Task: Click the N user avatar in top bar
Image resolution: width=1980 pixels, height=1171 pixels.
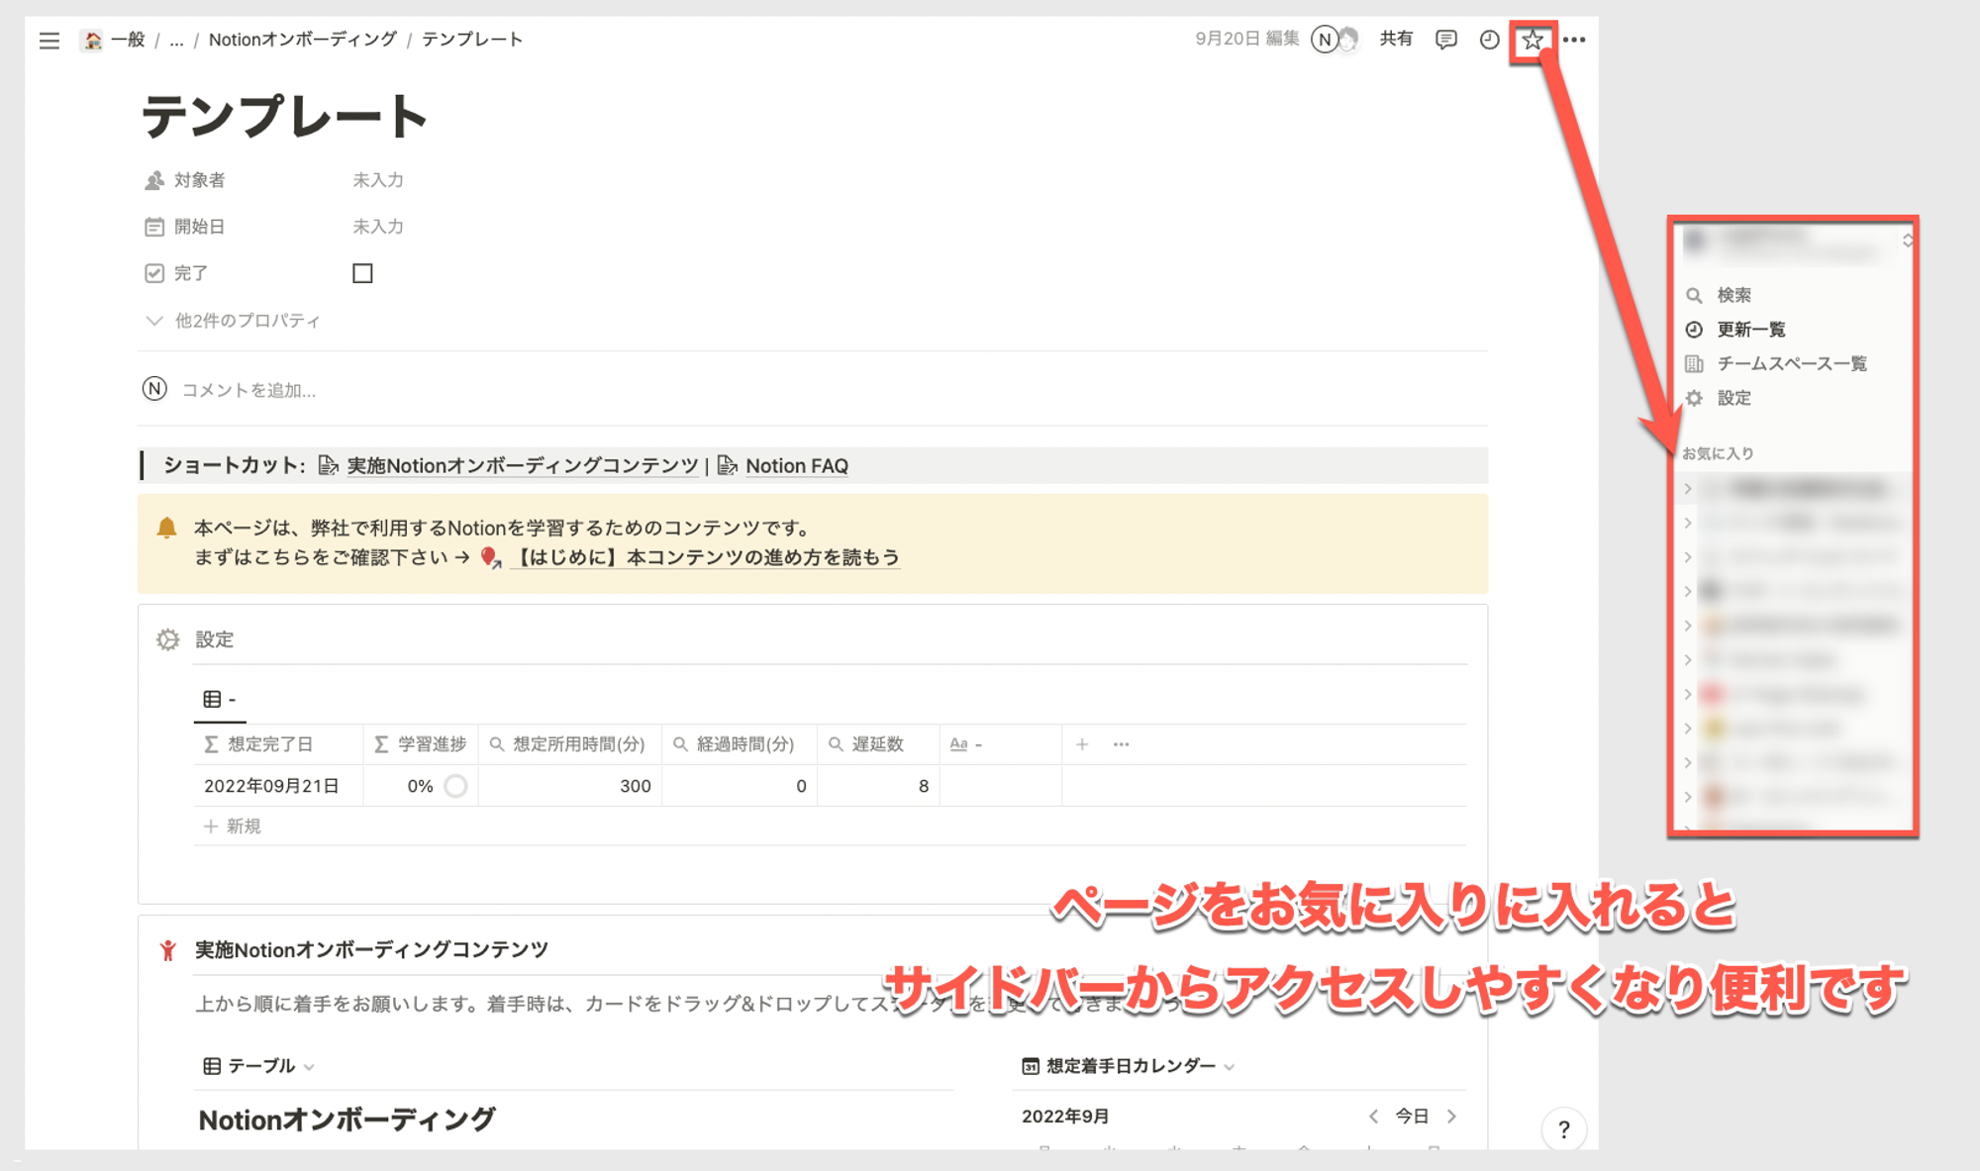Action: pyautogui.click(x=1324, y=40)
